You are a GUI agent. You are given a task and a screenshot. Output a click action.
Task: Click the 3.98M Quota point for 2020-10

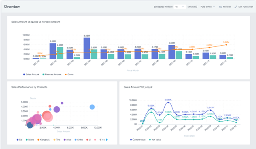(x=192, y=49)
